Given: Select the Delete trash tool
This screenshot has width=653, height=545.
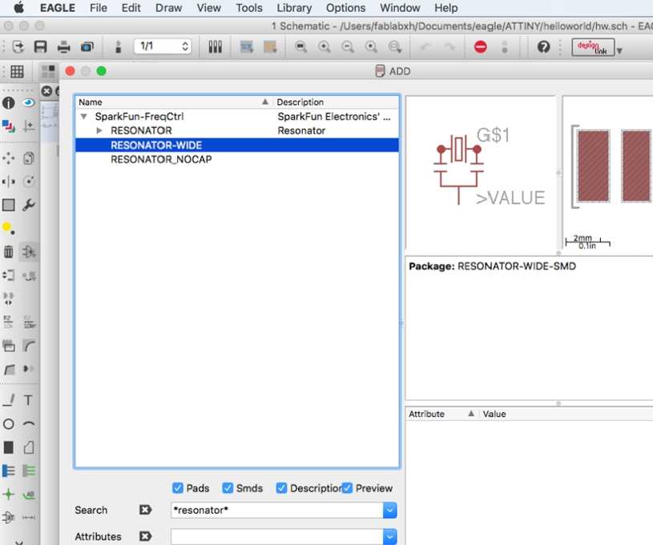Looking at the screenshot, I should point(9,252).
